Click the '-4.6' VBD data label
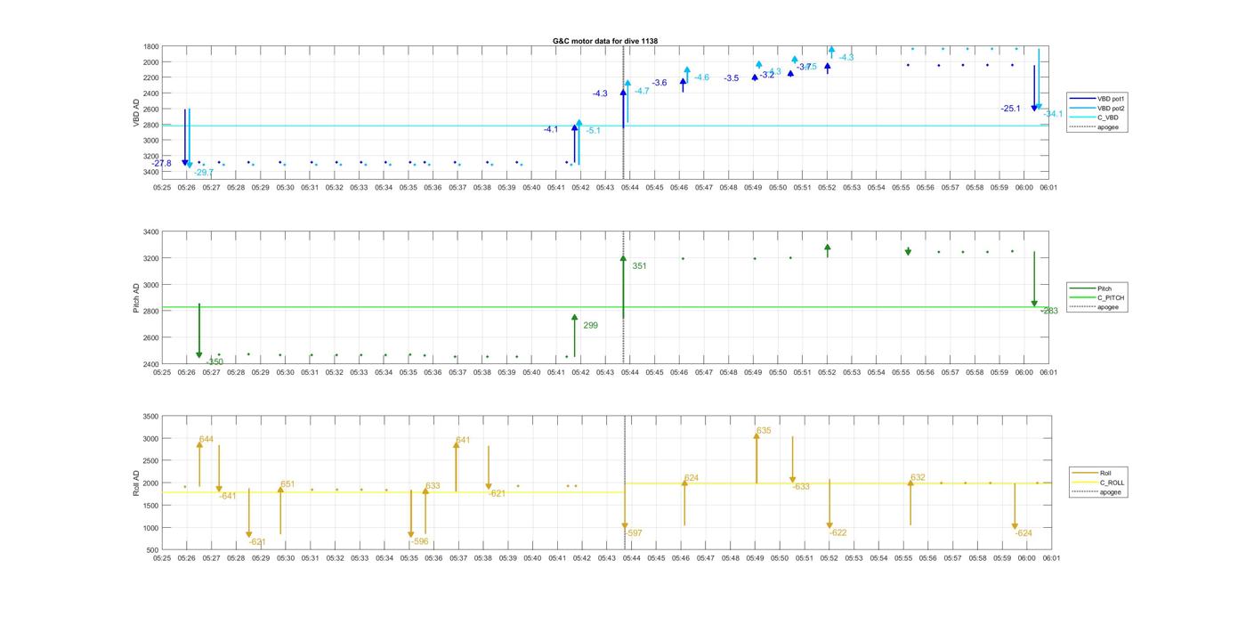1246x617 pixels. (x=701, y=77)
